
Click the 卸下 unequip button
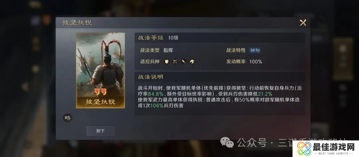(100, 131)
